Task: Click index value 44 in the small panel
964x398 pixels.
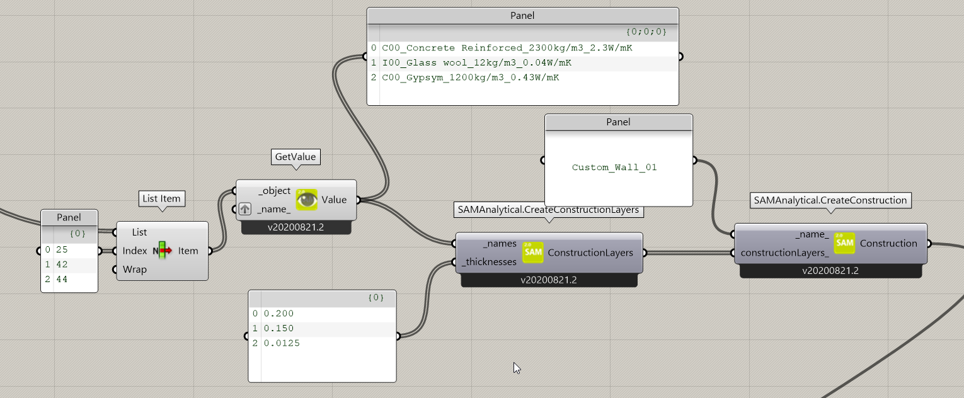Action: click(61, 280)
